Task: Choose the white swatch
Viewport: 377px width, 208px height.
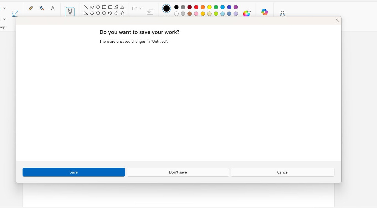Action: [x=176, y=14]
